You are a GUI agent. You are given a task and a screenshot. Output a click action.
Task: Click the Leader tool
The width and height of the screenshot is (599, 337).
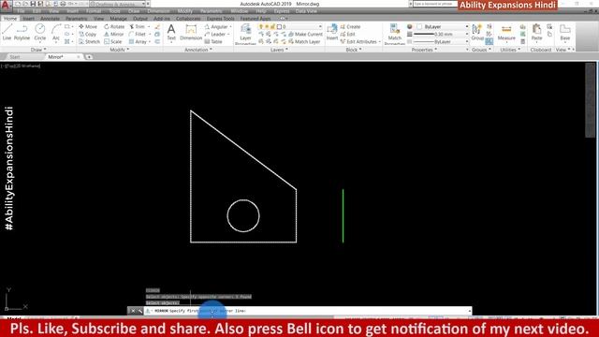tap(215, 34)
